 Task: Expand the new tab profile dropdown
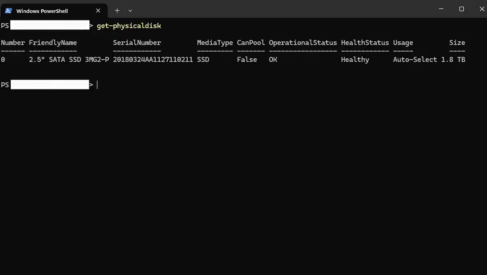pyautogui.click(x=130, y=10)
